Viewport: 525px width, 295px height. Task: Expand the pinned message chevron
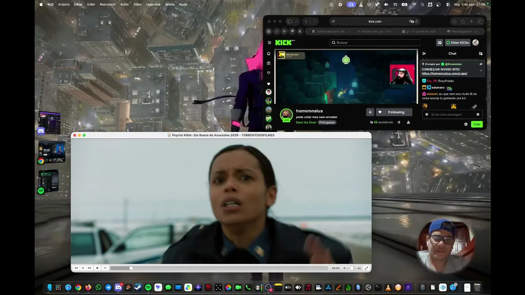481,70
